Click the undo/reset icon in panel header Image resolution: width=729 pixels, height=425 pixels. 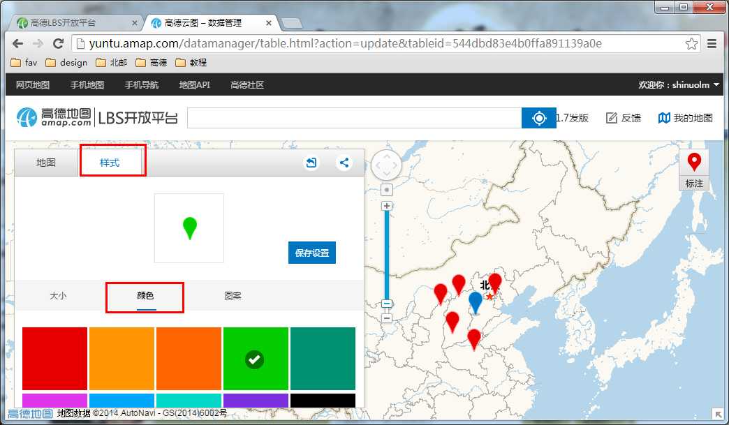pos(311,163)
